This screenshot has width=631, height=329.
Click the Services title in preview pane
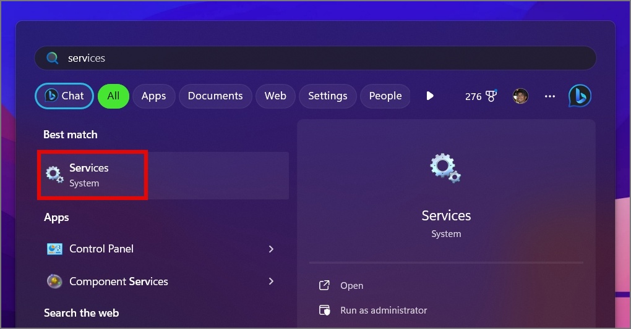click(446, 215)
